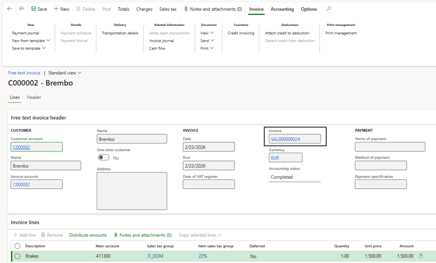The height and width of the screenshot is (263, 436).
Task: Open the Free text invoice breadcrumb link
Action: point(24,73)
